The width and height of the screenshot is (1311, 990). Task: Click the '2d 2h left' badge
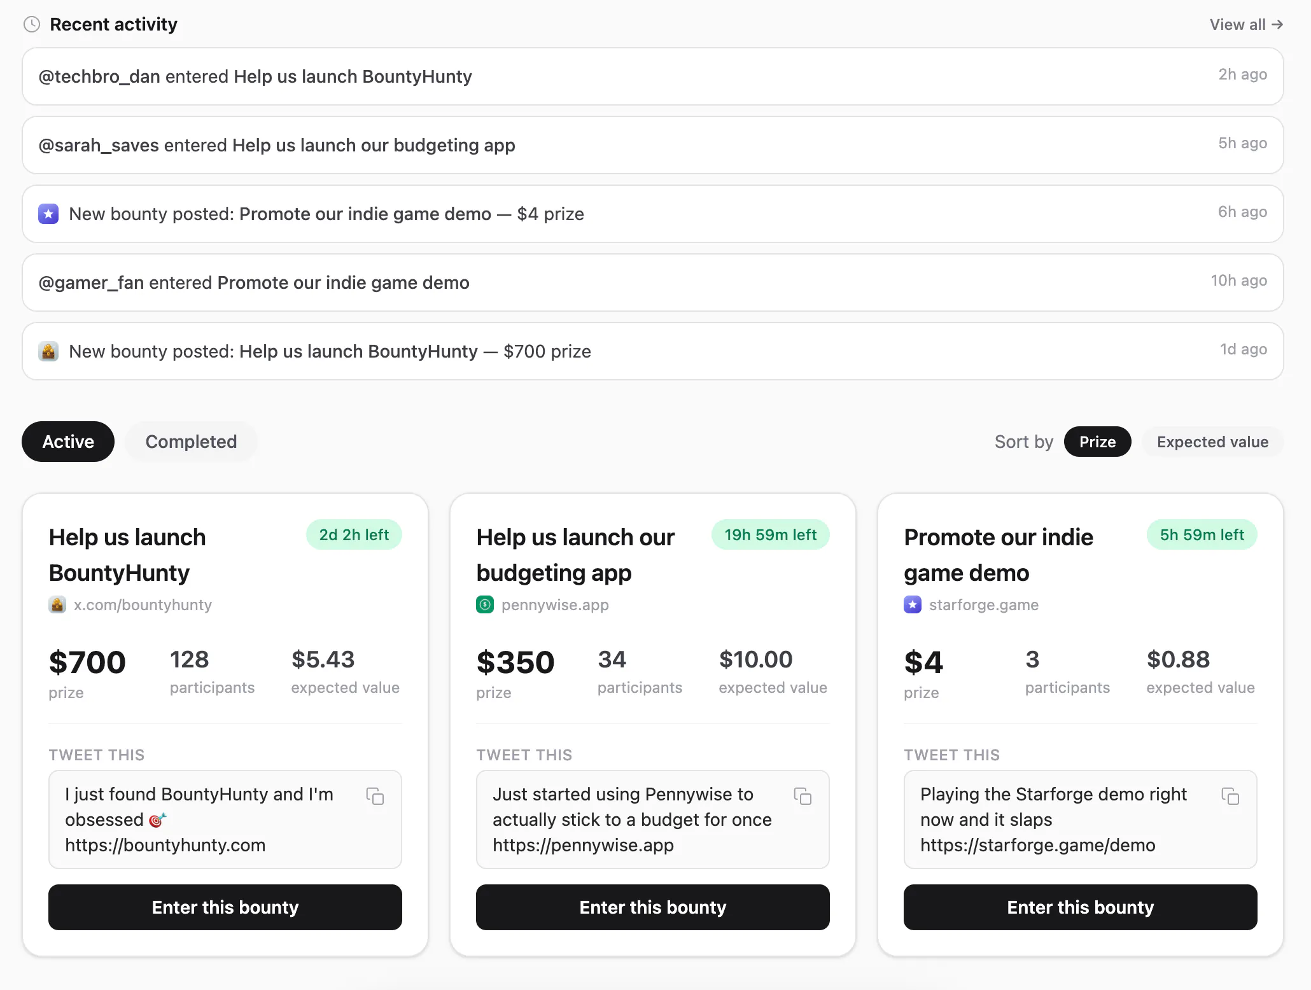click(x=354, y=534)
